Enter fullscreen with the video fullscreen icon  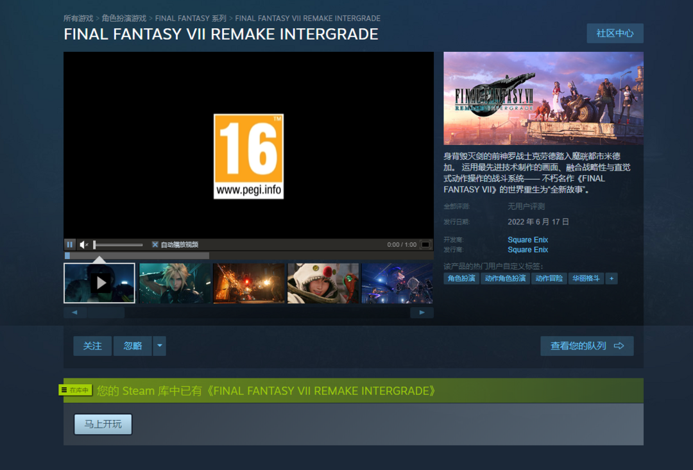coord(425,244)
